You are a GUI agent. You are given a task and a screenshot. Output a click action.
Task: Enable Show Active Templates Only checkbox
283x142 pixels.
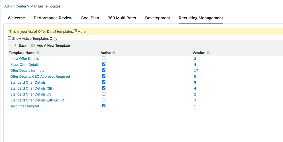click(x=9, y=38)
